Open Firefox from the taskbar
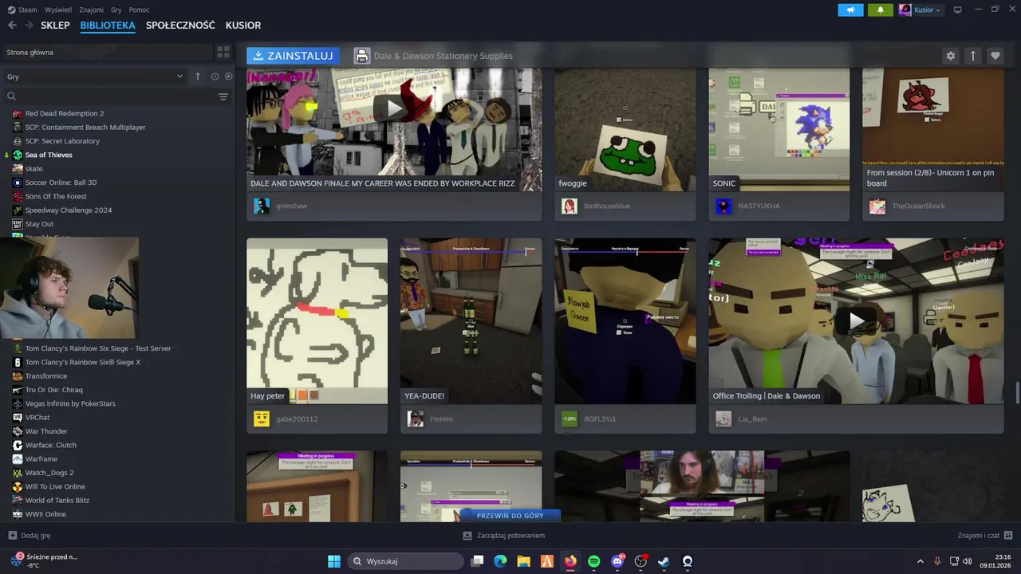Screen dimensions: 1021x574 point(570,561)
